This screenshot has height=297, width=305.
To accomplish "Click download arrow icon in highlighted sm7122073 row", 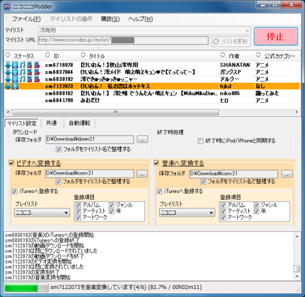I will 8,86.
